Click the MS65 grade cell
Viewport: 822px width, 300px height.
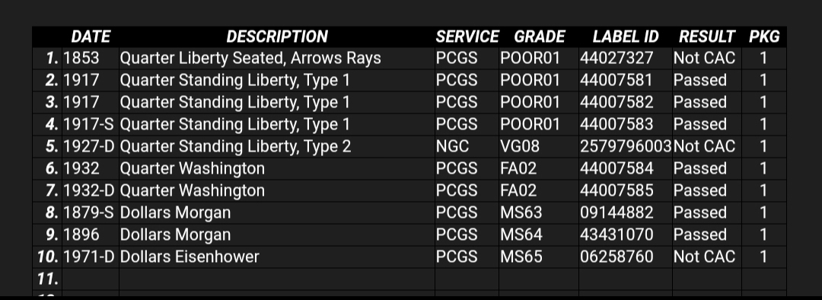[539, 257]
